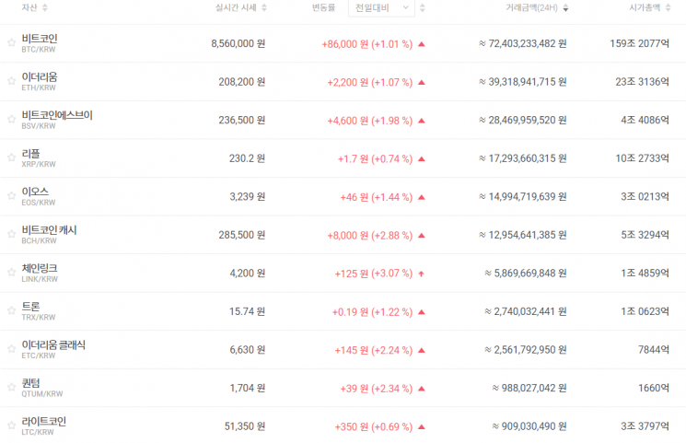Click the 15.74 원 price
The height and width of the screenshot is (443, 686).
247,311
